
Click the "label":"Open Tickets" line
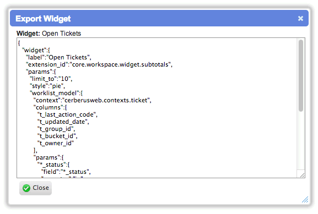tap(58, 57)
